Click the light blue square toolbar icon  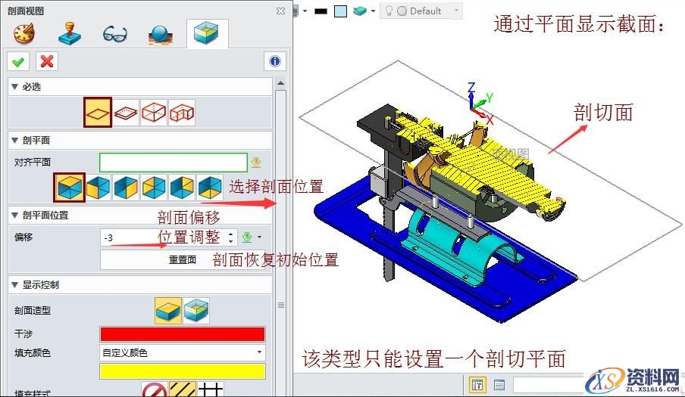pyautogui.click(x=340, y=11)
